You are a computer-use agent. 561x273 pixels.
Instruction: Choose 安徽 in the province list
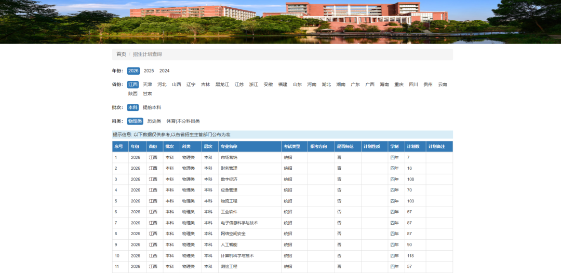[269, 85]
